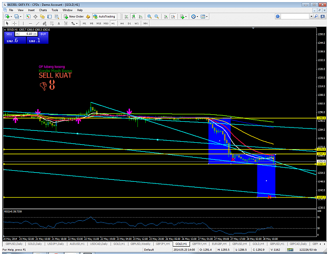The height and width of the screenshot is (254, 329).
Task: Toggle the AutoTrading button
Action: (x=104, y=16)
